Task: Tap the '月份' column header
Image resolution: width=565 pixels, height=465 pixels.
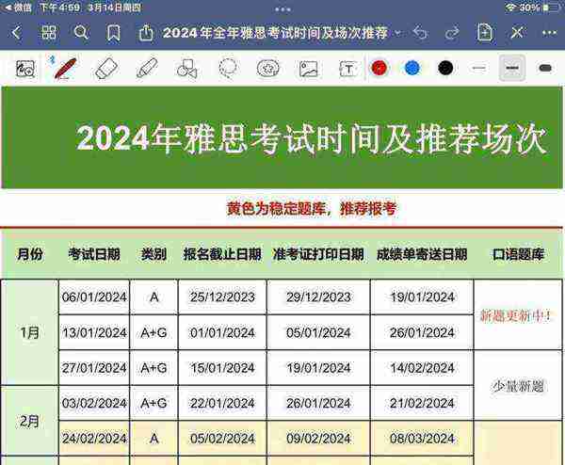Action: click(x=29, y=254)
